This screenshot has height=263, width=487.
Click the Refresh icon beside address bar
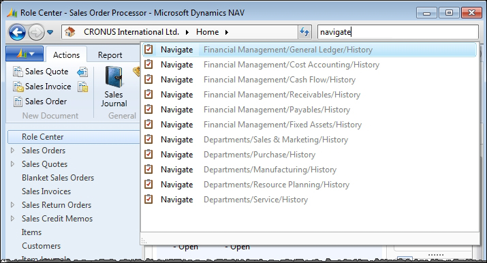304,32
